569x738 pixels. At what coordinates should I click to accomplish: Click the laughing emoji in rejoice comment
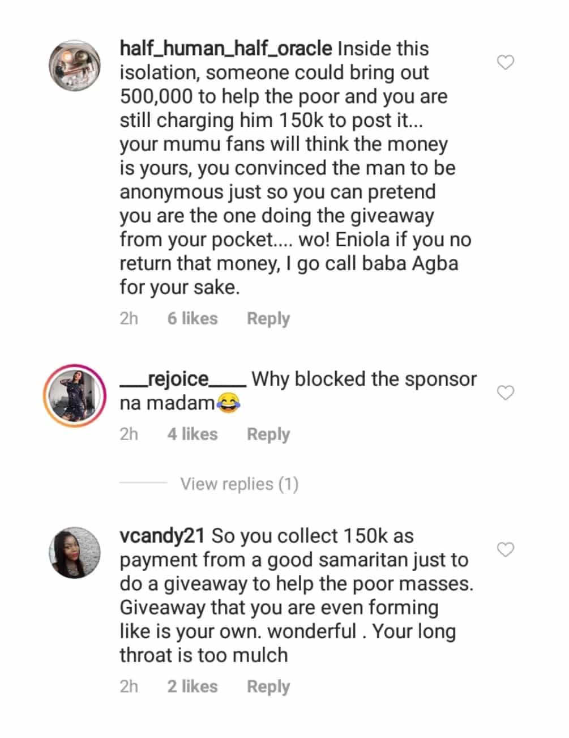[228, 403]
